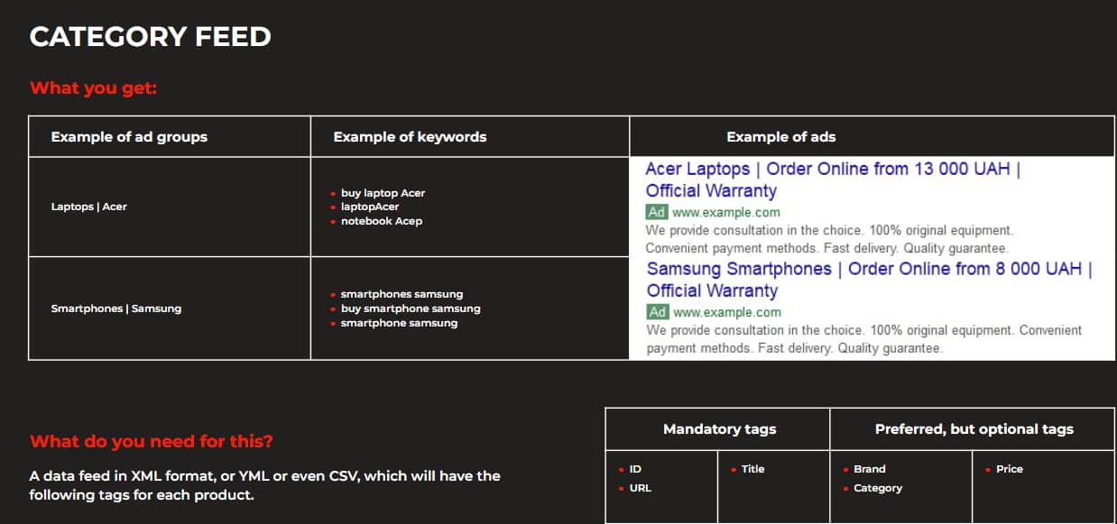1117x524 pixels.
Task: Click the 'What do you need for this?' heading
Action: click(x=152, y=442)
